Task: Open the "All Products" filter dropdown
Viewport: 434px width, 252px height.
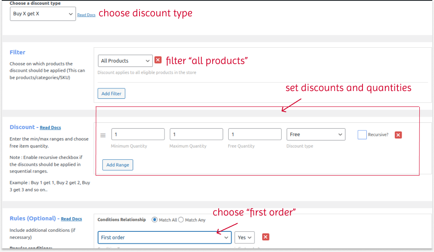Action: 125,60
